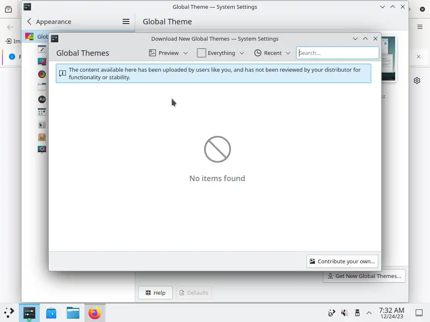Viewport: 430px width, 322px height.
Task: Click the show desktop button on the panel
Action: [419, 313]
